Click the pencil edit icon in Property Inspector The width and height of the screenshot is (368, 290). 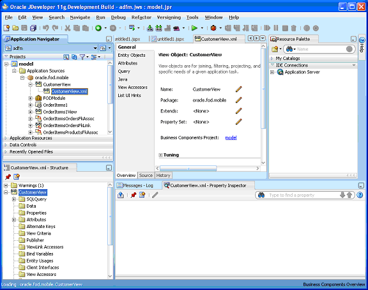click(155, 195)
